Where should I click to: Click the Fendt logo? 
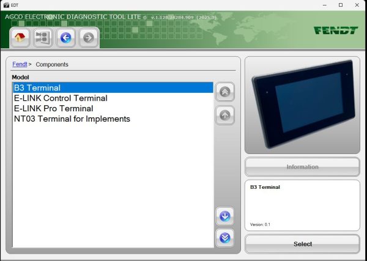tap(336, 31)
